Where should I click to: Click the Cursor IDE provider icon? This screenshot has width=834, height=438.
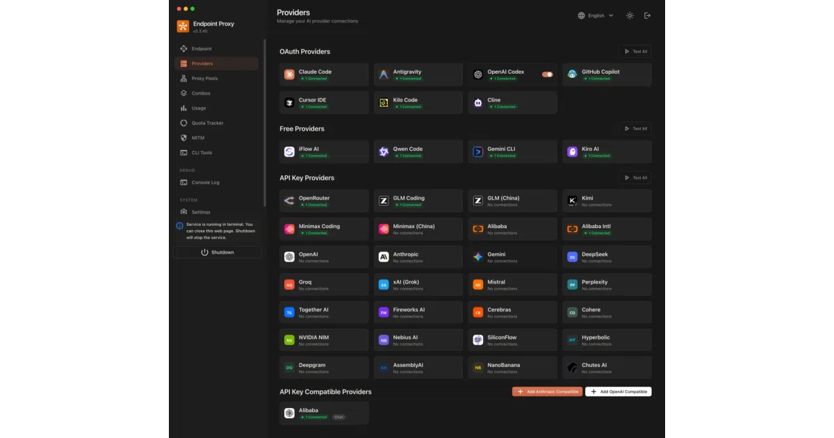pos(289,103)
